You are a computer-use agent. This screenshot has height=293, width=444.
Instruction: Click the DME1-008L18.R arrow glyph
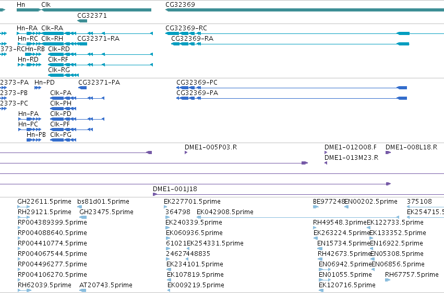(x=388, y=153)
